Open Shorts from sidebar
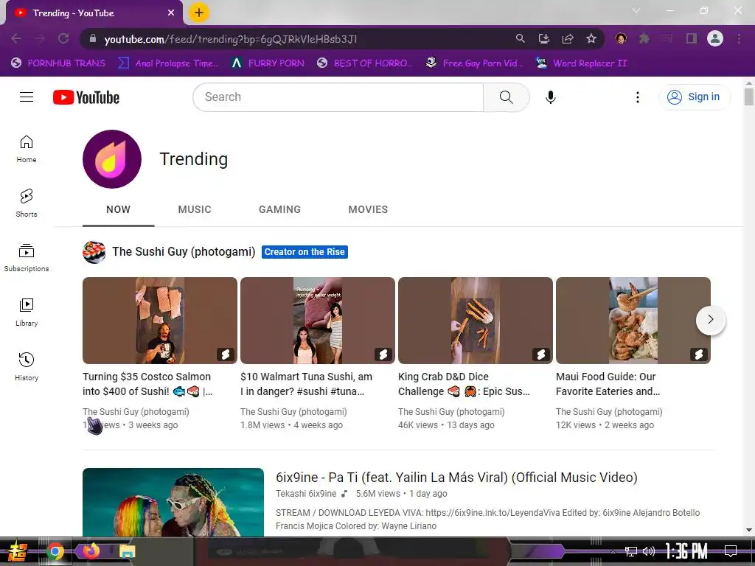Screen dimensions: 755x566 click(27, 203)
